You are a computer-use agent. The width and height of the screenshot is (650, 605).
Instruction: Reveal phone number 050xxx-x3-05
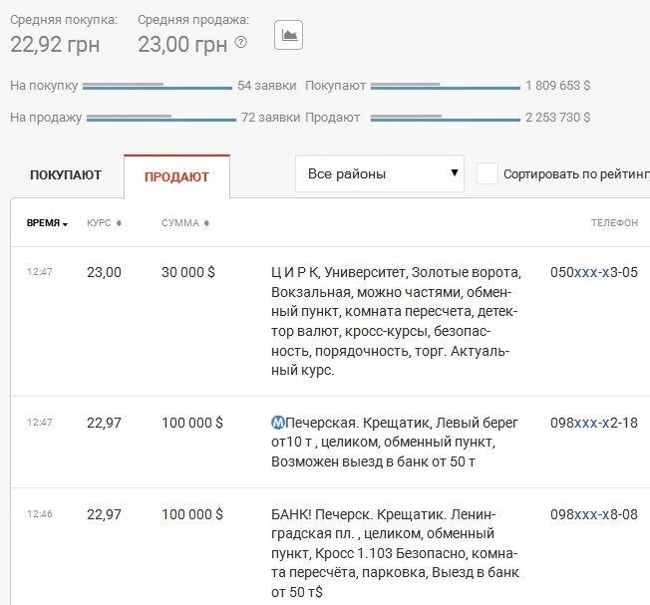point(593,272)
